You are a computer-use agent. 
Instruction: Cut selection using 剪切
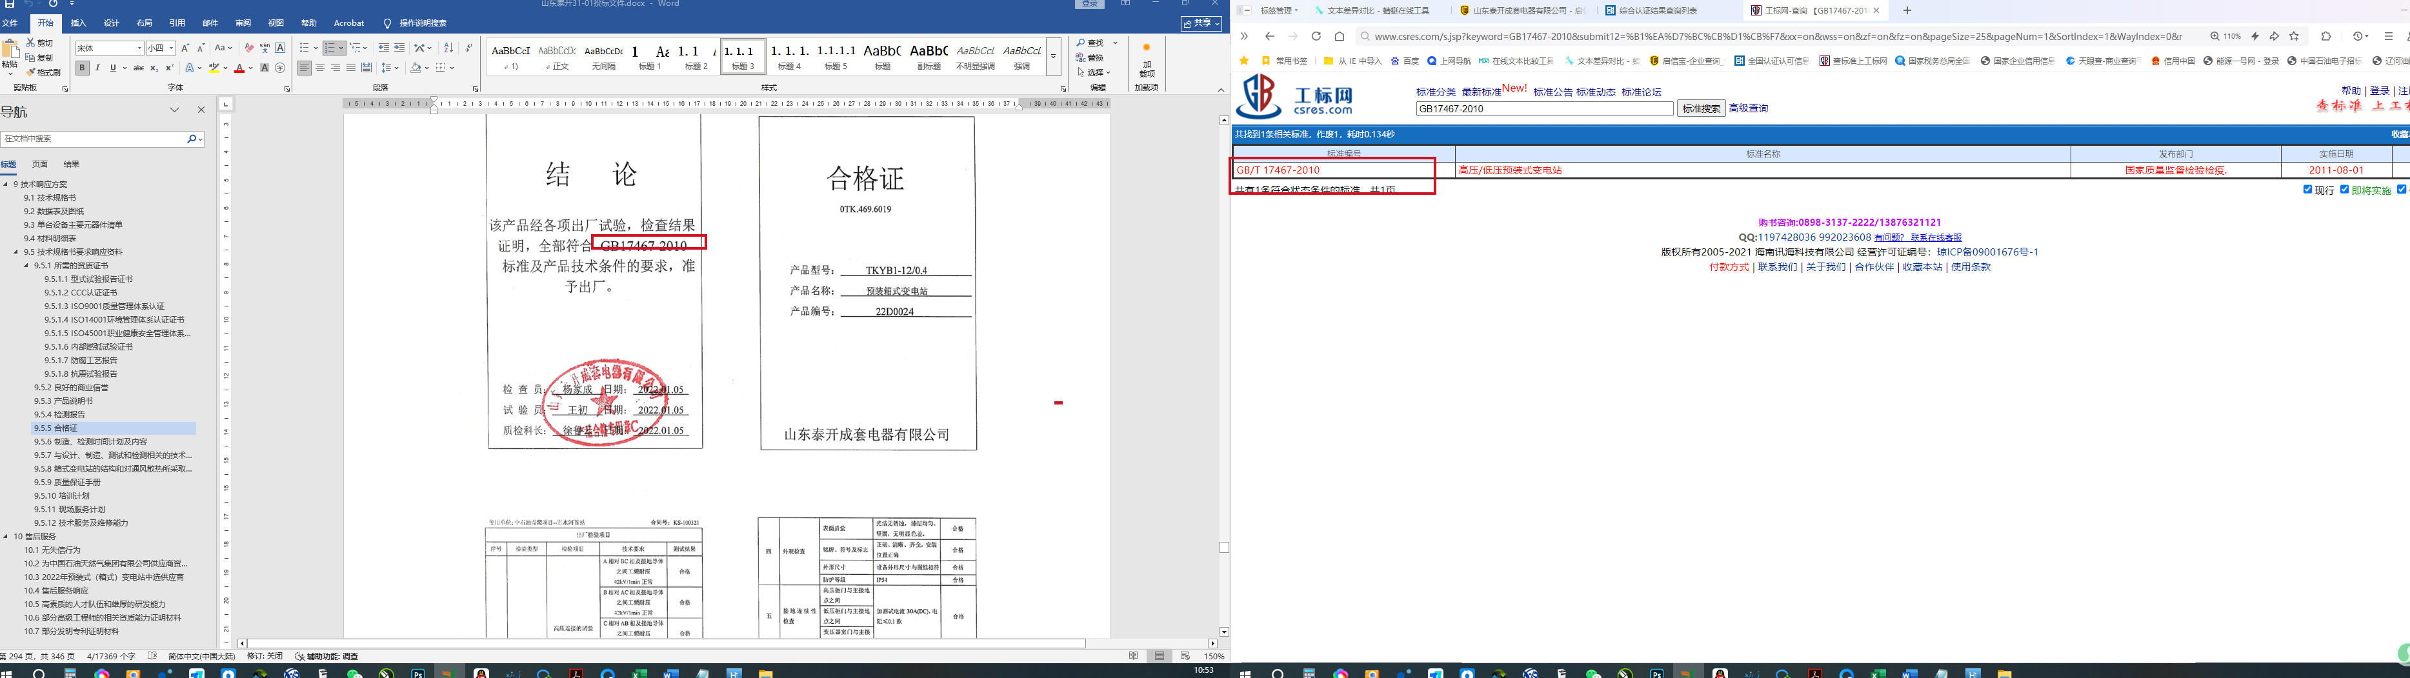click(x=40, y=43)
